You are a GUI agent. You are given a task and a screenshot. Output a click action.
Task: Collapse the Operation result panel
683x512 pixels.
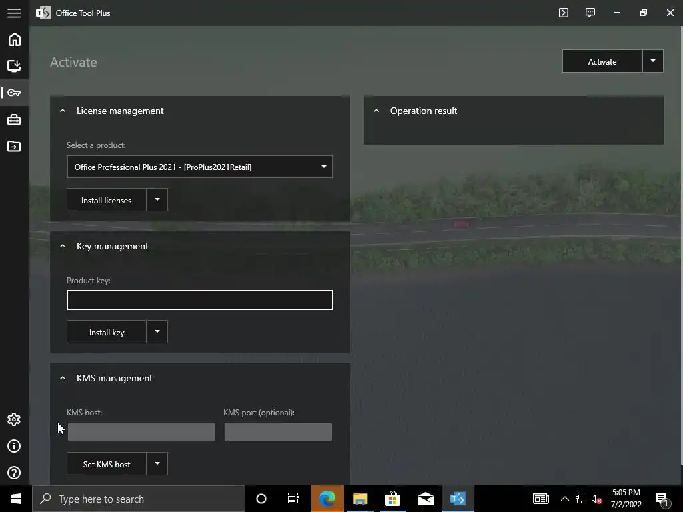tap(376, 111)
